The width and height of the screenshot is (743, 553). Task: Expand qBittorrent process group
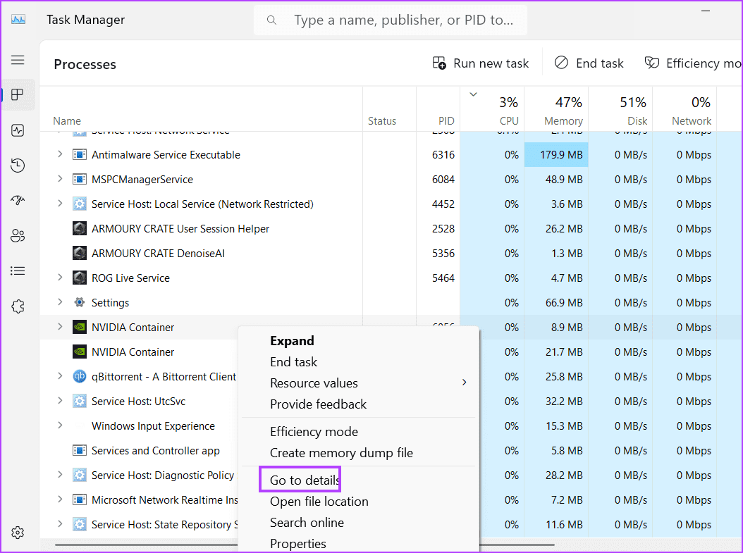(x=60, y=376)
